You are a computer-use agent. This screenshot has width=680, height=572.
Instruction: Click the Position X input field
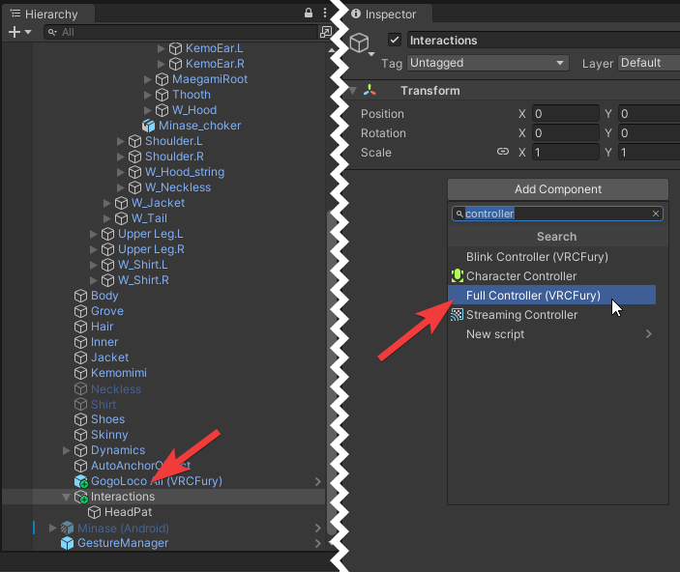point(566,114)
